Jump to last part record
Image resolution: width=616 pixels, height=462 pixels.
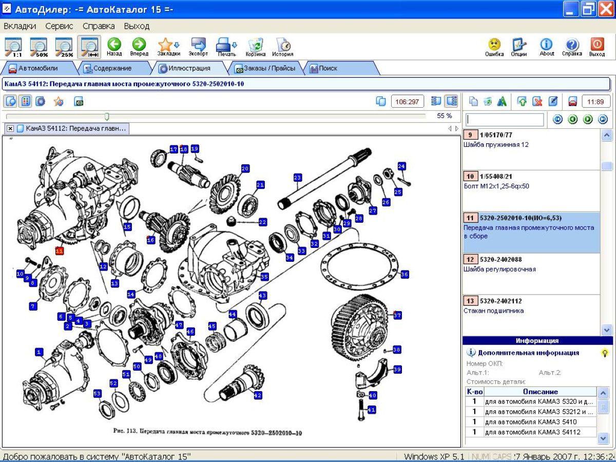[603, 120]
